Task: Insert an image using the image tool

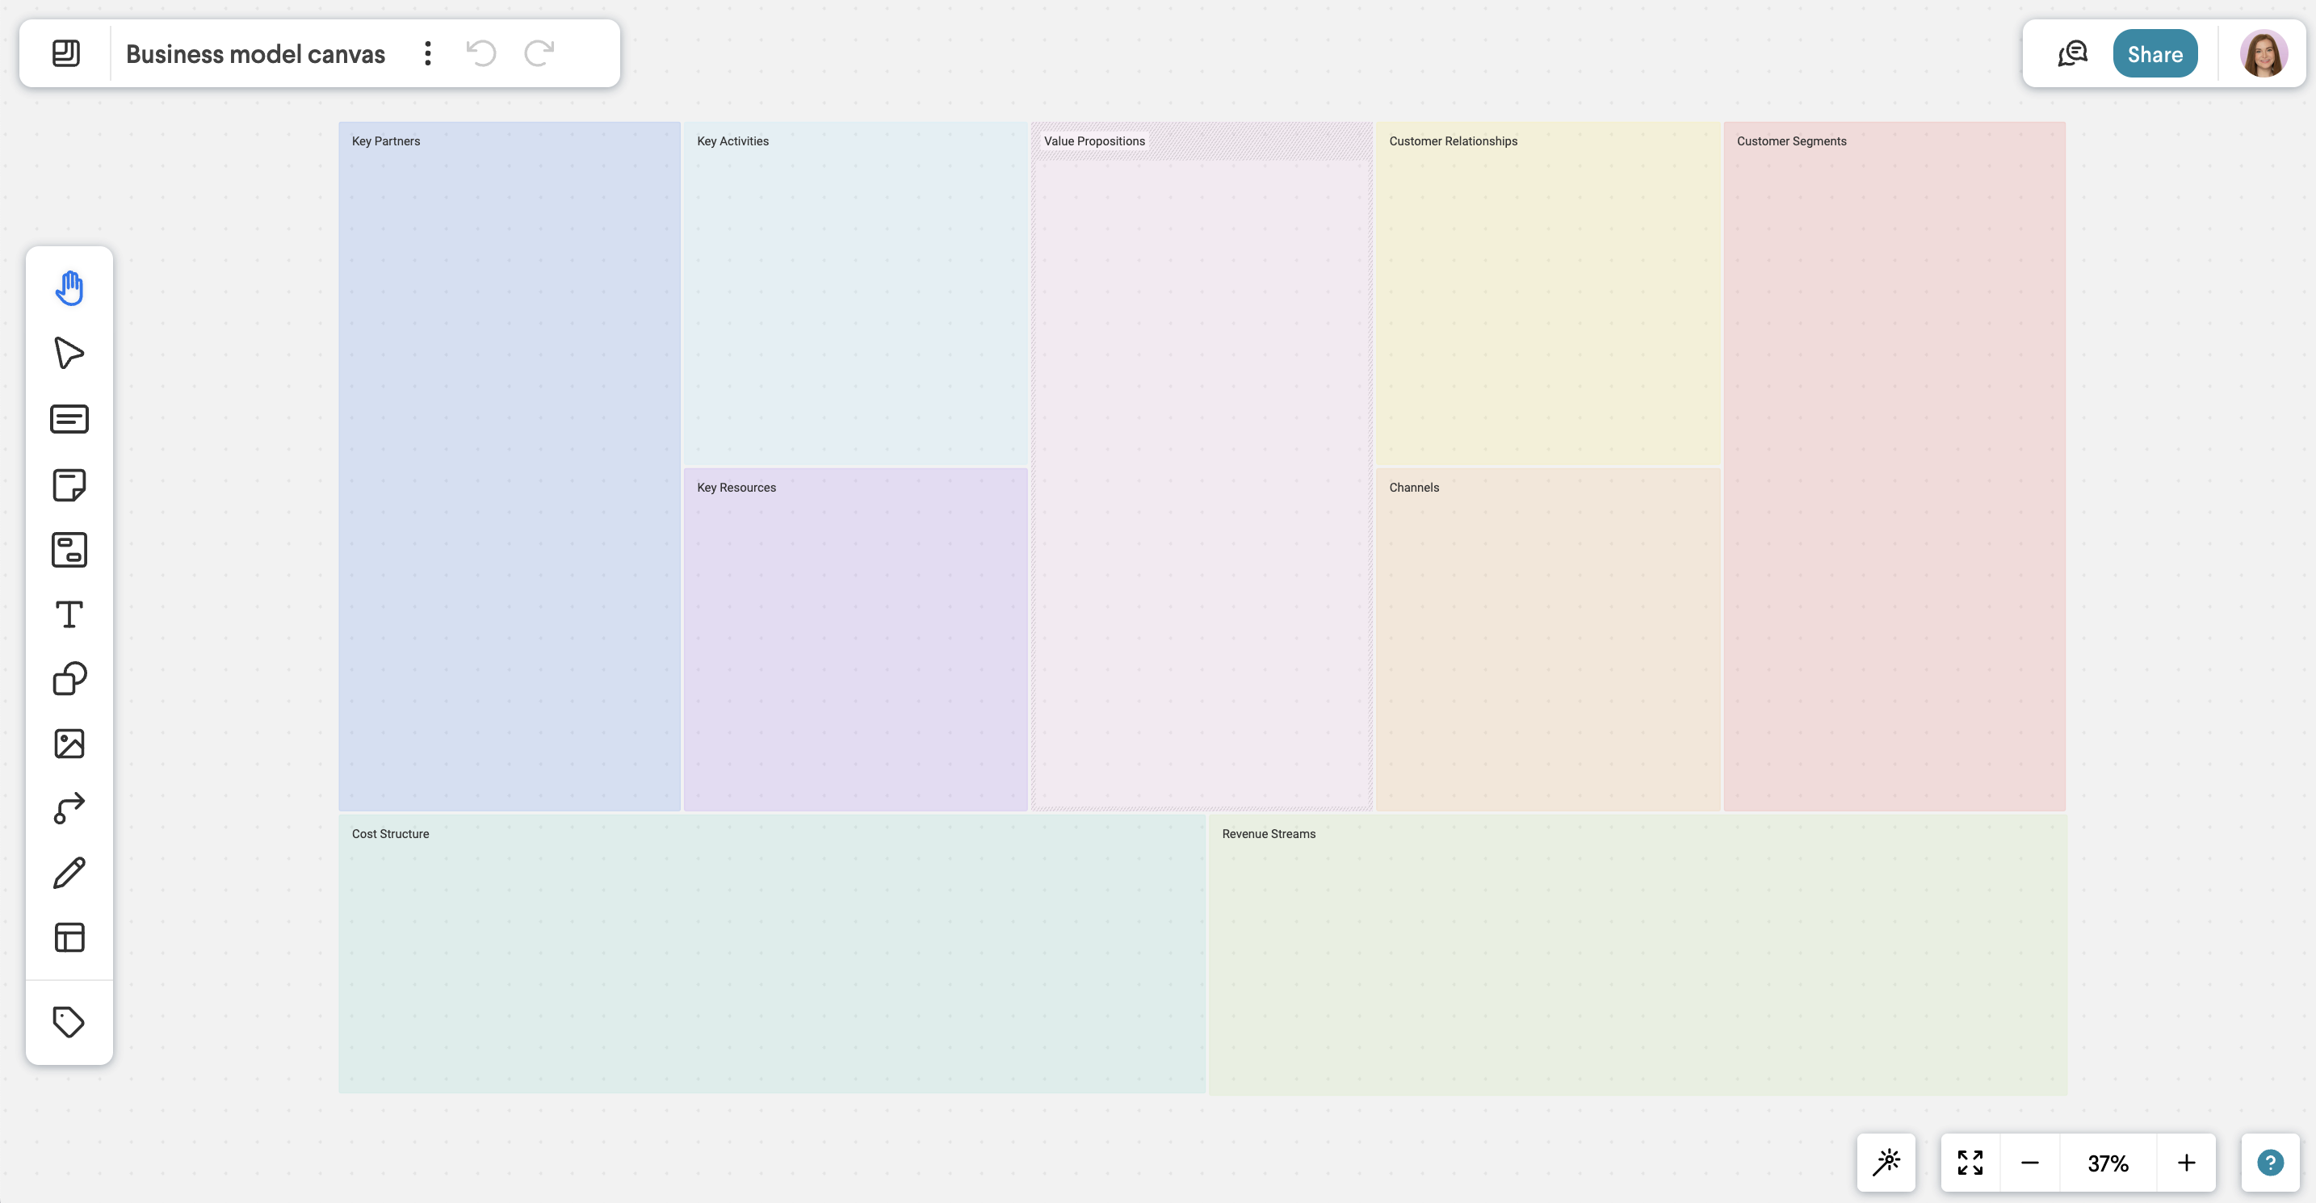Action: [69, 743]
